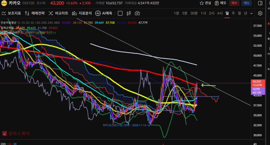Click the 37,708 yellow moving average value
Image resolution: width=270 pixels, height=145 pixels.
click(x=110, y=23)
